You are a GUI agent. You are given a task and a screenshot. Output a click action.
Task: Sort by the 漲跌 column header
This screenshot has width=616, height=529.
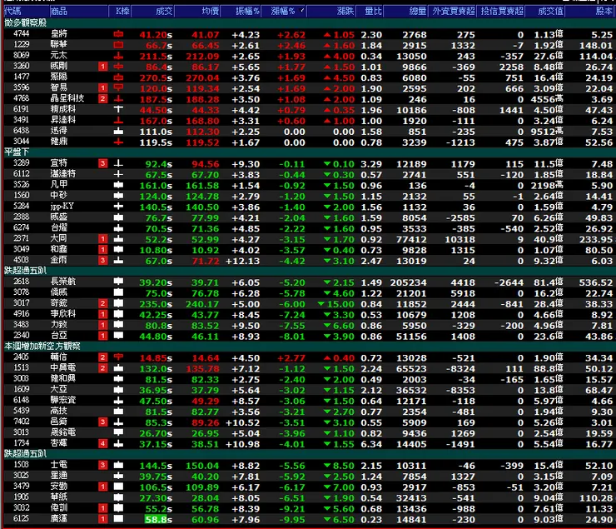[x=331, y=12]
